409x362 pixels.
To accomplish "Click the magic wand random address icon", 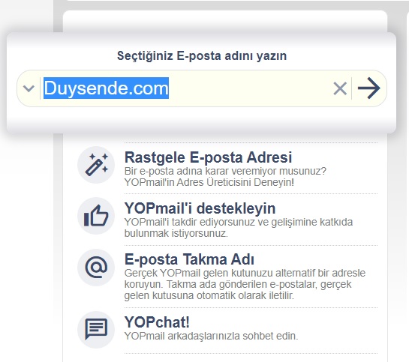I will [96, 165].
